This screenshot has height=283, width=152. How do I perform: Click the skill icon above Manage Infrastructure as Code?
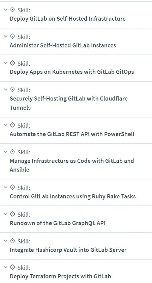tap(12, 152)
